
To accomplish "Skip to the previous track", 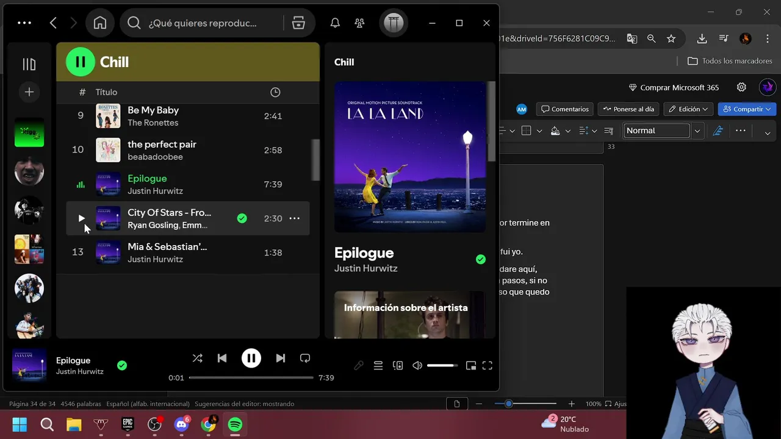I will click(222, 359).
